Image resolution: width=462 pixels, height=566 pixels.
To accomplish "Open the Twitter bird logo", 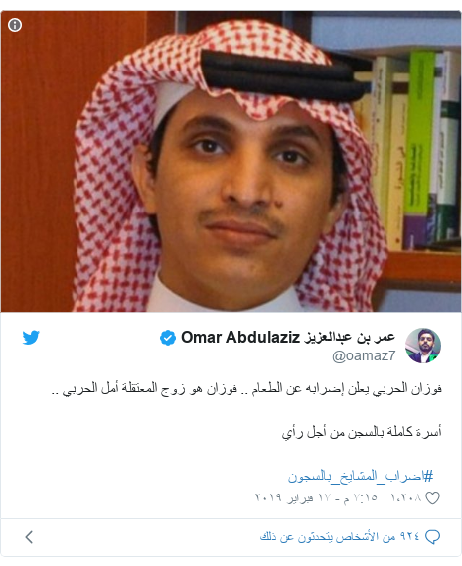I will (x=31, y=338).
